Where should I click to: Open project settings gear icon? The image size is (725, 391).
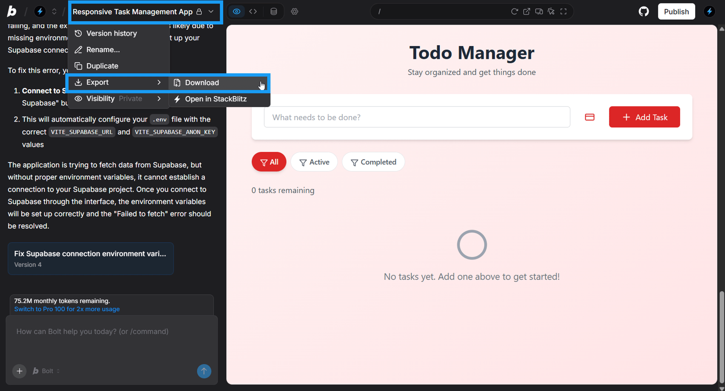(294, 11)
